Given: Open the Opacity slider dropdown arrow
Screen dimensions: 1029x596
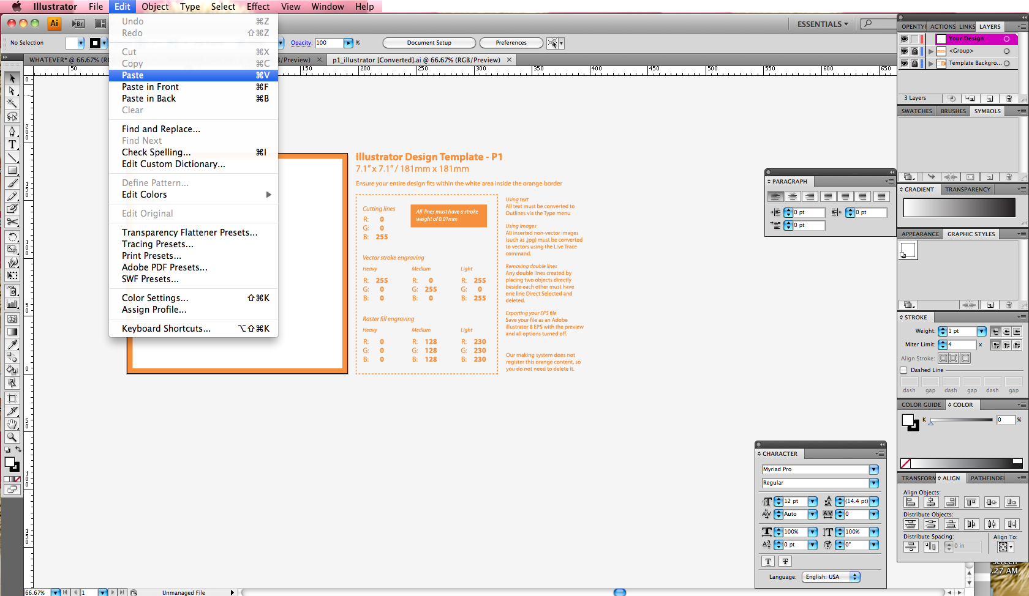Looking at the screenshot, I should (x=349, y=43).
